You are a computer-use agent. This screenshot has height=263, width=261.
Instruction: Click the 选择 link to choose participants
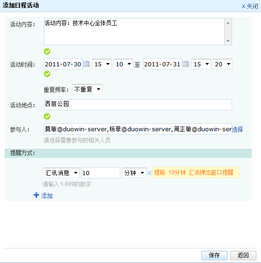[237, 129]
